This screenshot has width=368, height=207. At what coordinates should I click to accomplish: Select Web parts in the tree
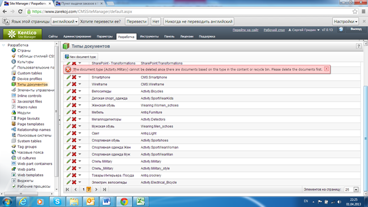26,170
